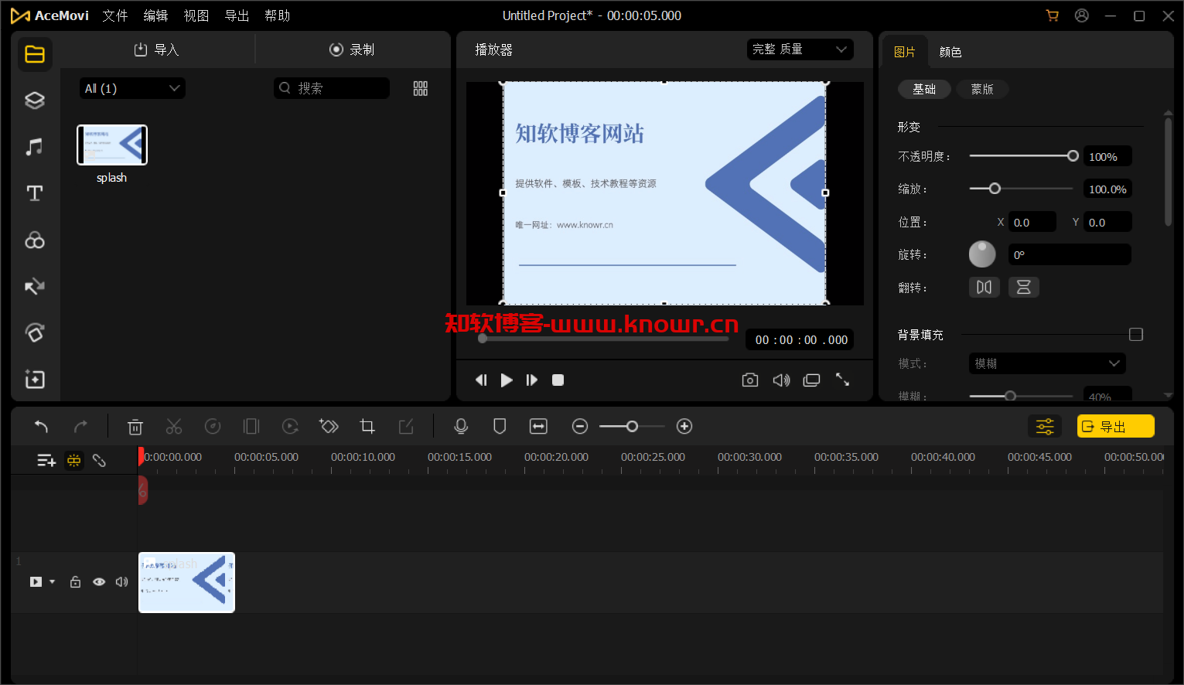Screen dimensions: 1184x685
Task: Zoom out timeline with minus icon
Action: [x=580, y=426]
